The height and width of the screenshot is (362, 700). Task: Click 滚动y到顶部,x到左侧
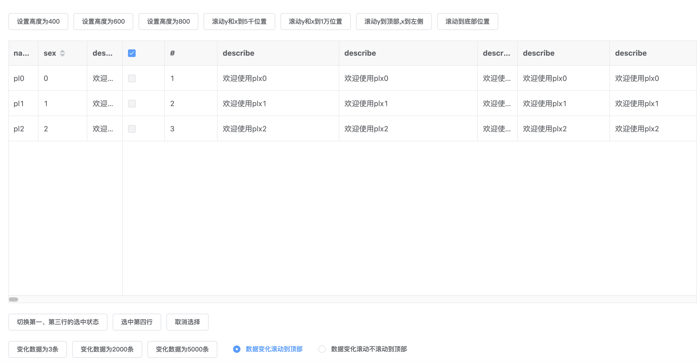[394, 22]
